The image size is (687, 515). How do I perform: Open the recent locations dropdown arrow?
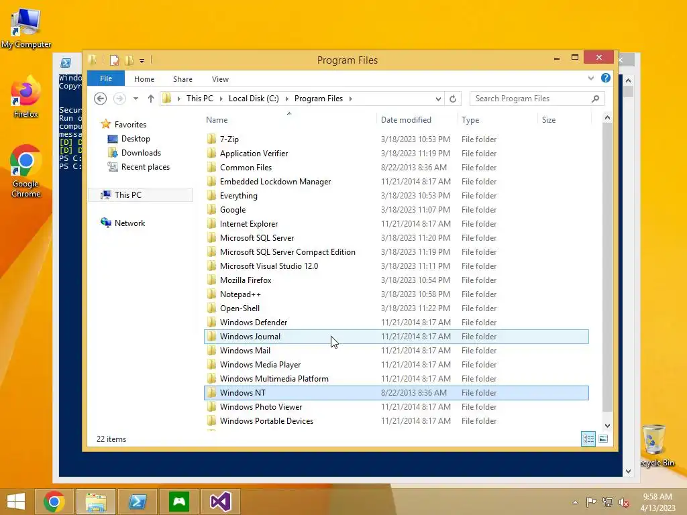pyautogui.click(x=136, y=99)
